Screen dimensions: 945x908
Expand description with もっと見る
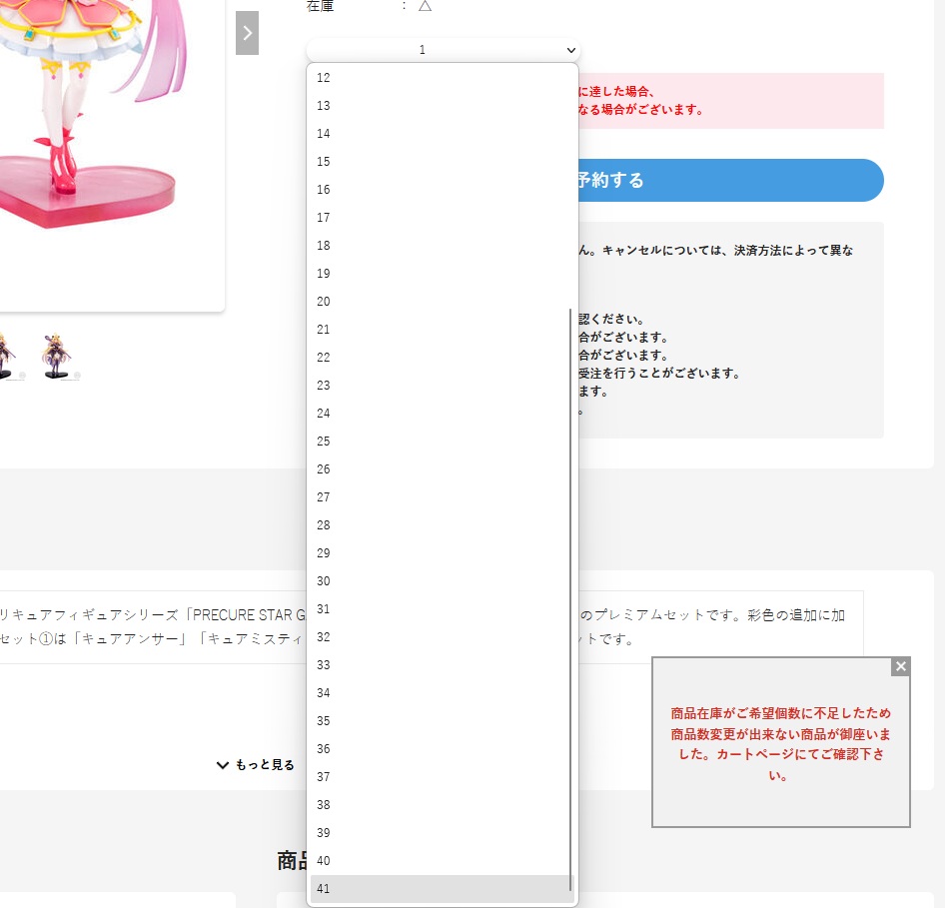[x=256, y=764]
